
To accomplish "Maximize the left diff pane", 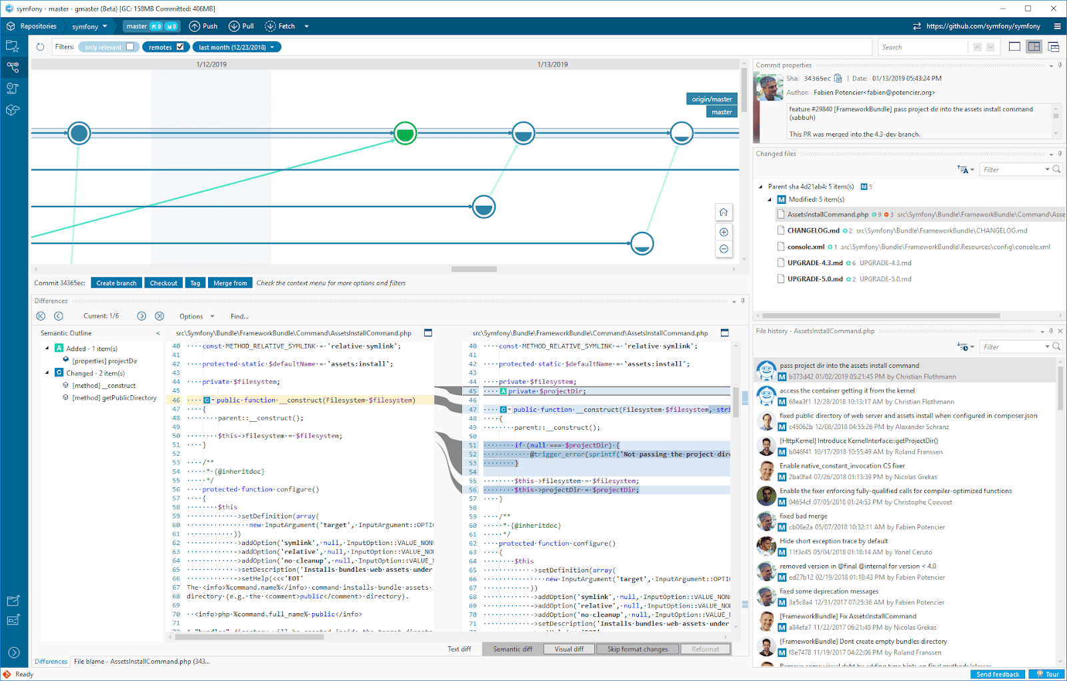I will (x=428, y=333).
